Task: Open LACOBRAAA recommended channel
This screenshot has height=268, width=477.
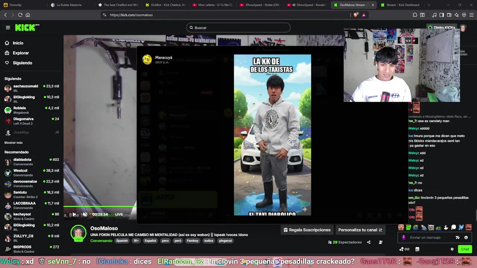Action: [31, 205]
